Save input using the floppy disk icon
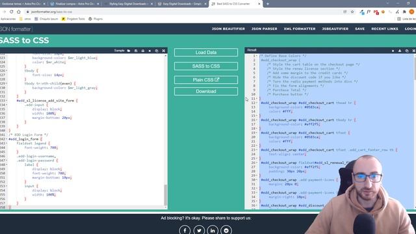This screenshot has height=234, width=416. 136,51
